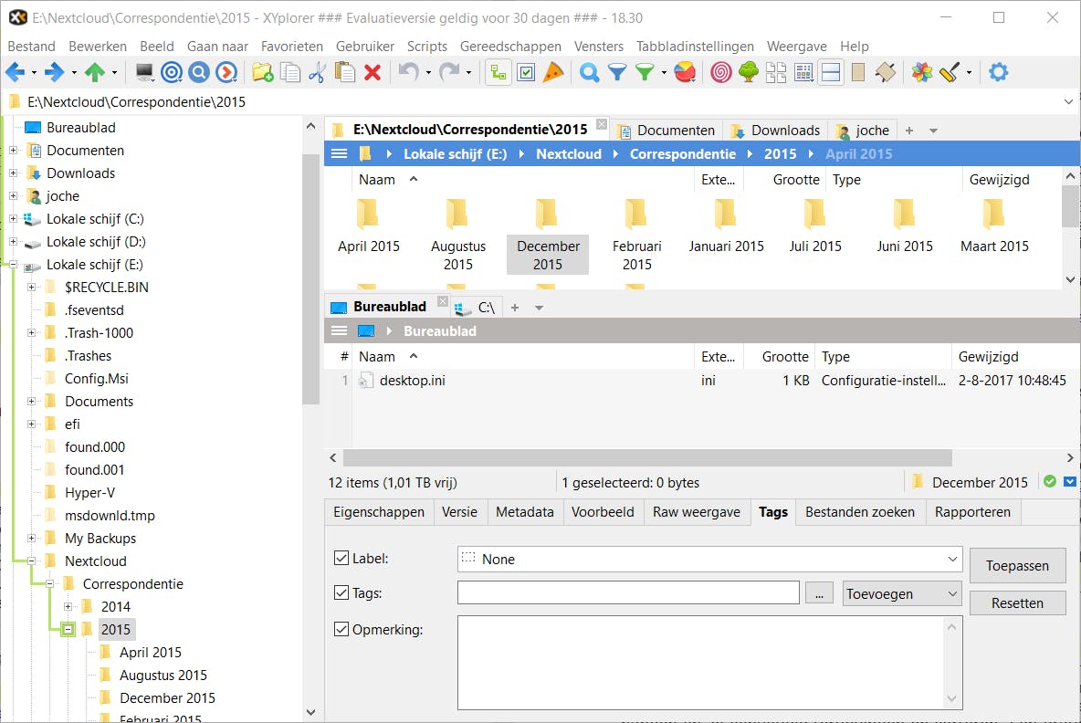Toggle the Opmerking checkbox
The height and width of the screenshot is (723, 1081).
click(342, 629)
